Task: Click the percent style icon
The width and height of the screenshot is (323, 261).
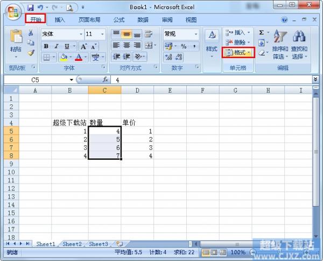Action: (x=183, y=46)
